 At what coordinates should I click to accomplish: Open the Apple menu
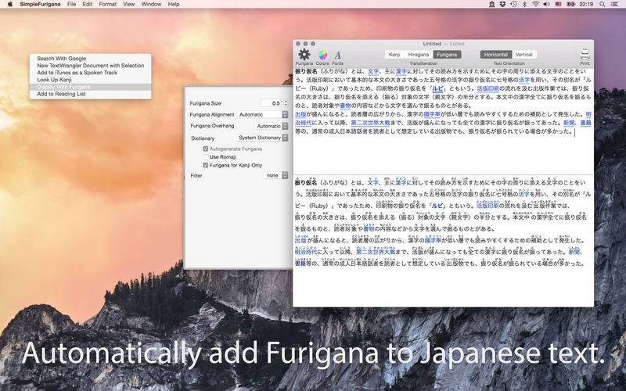click(x=10, y=4)
